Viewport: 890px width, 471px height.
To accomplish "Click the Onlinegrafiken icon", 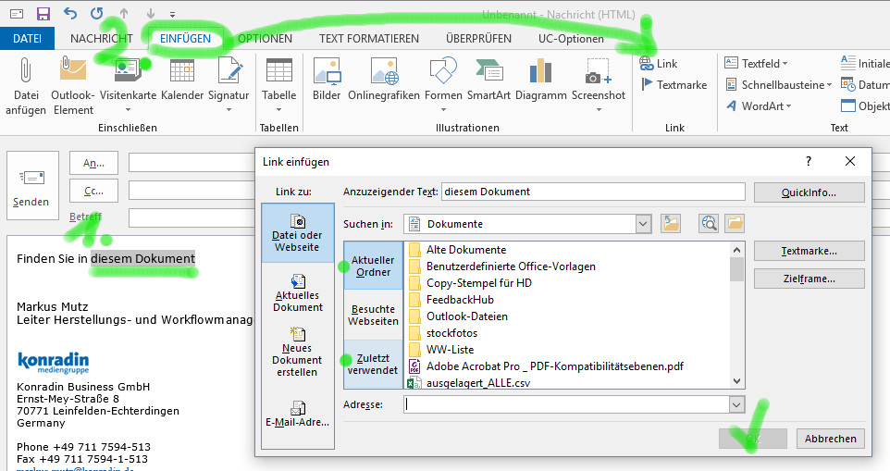I will [384, 72].
